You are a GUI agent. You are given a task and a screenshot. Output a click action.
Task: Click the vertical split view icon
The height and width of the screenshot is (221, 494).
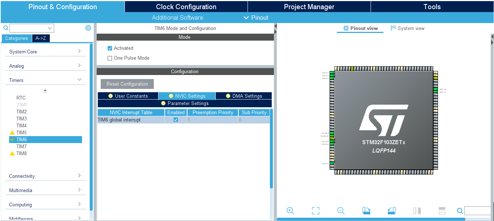pos(417,211)
